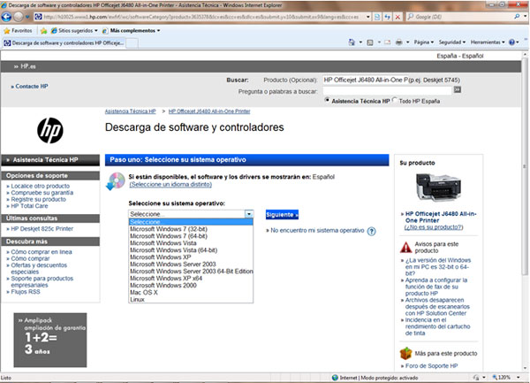The image size is (530, 383).
Task: Click the red Stop loading icon
Action: [x=397, y=17]
